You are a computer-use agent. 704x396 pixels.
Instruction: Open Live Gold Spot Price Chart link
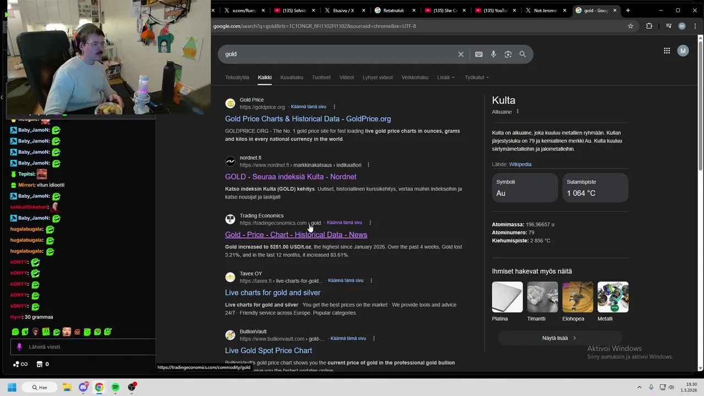pos(268,350)
